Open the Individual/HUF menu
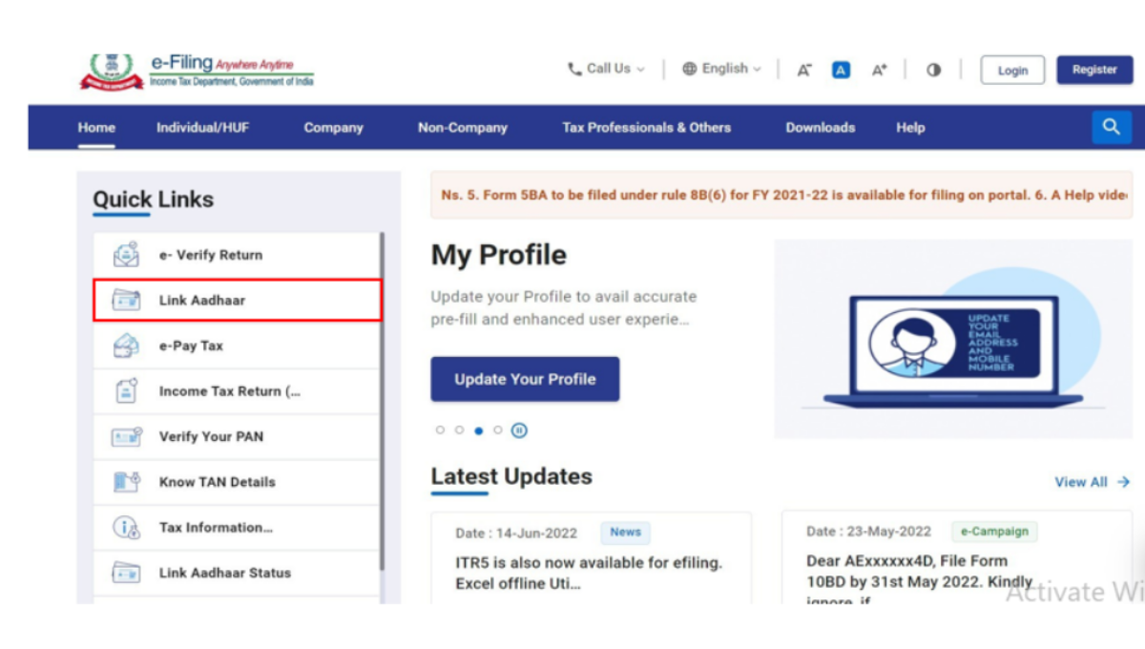Viewport: 1145px width, 649px height. [x=202, y=127]
